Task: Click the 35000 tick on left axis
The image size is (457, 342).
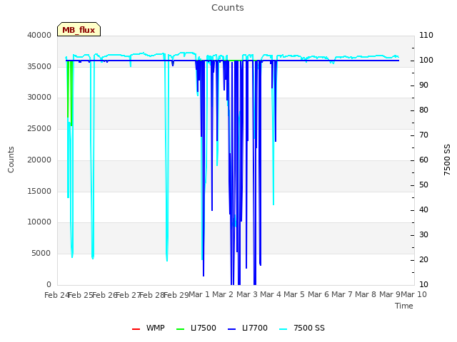Action: tap(39, 66)
